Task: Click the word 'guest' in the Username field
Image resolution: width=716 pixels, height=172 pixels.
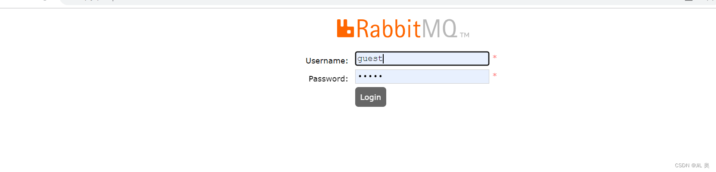Action: click(x=370, y=58)
